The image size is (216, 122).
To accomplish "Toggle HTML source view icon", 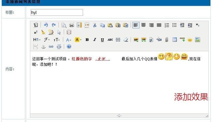I will (x=36, y=25).
